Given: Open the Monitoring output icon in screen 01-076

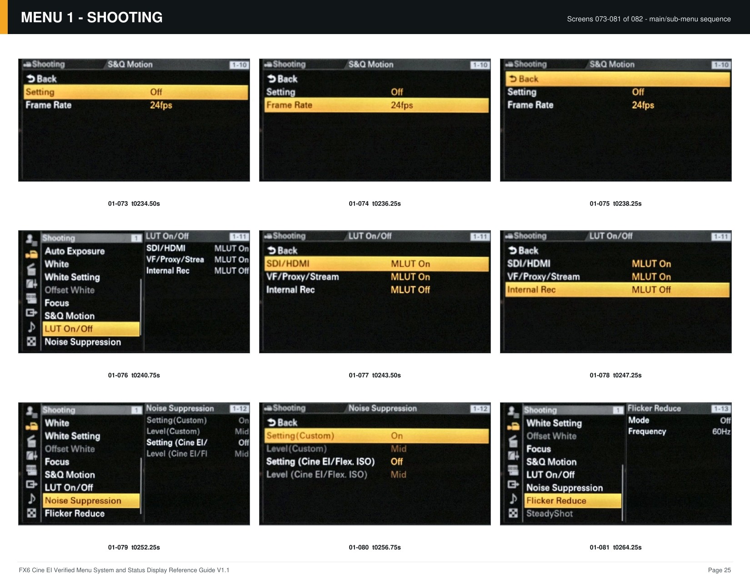Looking at the screenshot, I should (x=31, y=312).
